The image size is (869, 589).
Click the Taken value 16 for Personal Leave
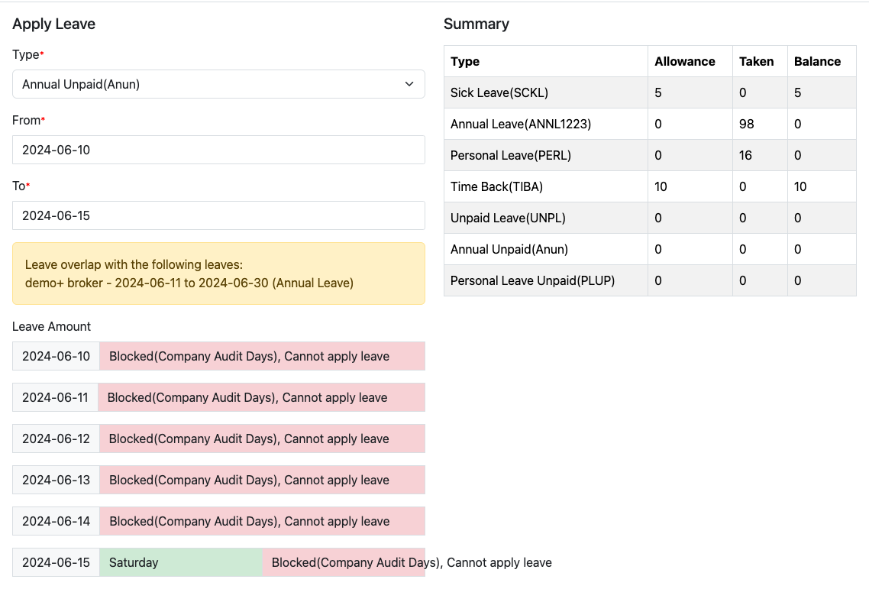745,155
